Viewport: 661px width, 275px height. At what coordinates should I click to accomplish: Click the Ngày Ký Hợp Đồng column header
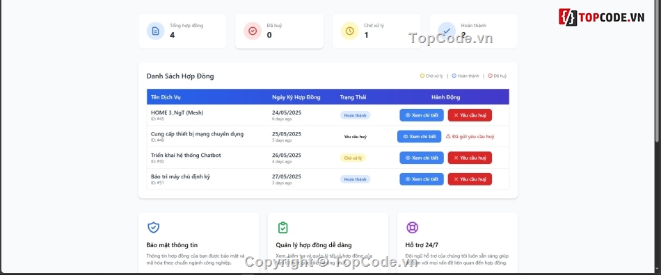pyautogui.click(x=296, y=97)
